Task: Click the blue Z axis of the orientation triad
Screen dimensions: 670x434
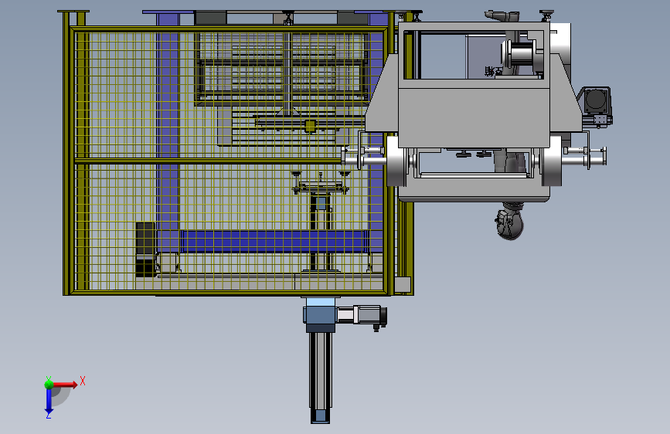Action: coord(48,401)
